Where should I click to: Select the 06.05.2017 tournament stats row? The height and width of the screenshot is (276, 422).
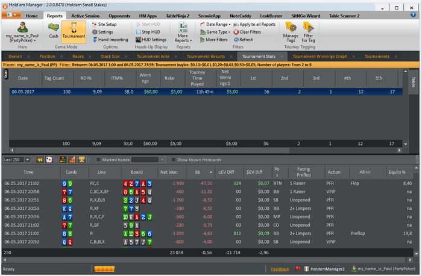coord(206,92)
